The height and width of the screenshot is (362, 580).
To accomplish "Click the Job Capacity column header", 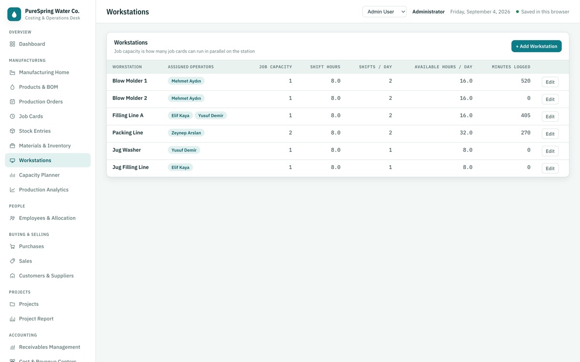I will click(275, 67).
